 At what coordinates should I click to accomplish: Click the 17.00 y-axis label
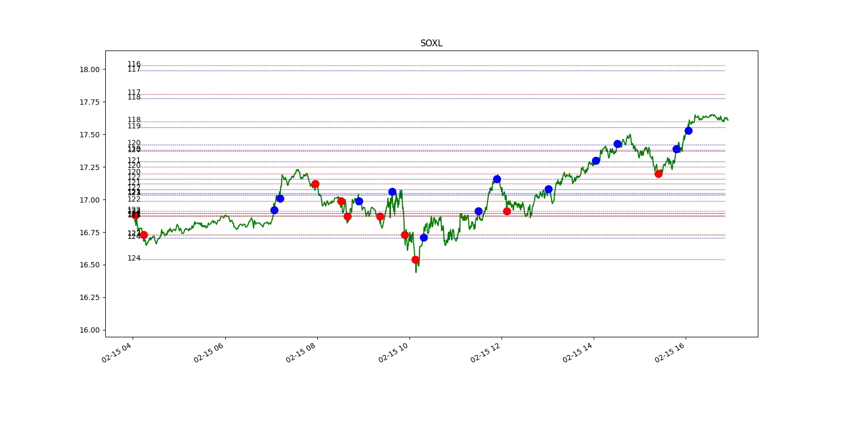coord(89,200)
